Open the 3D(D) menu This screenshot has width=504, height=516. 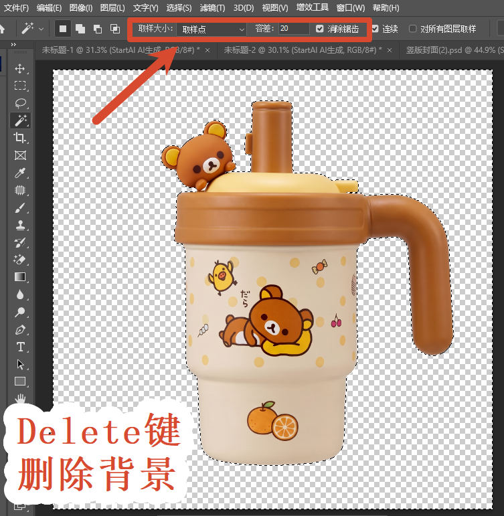244,7
